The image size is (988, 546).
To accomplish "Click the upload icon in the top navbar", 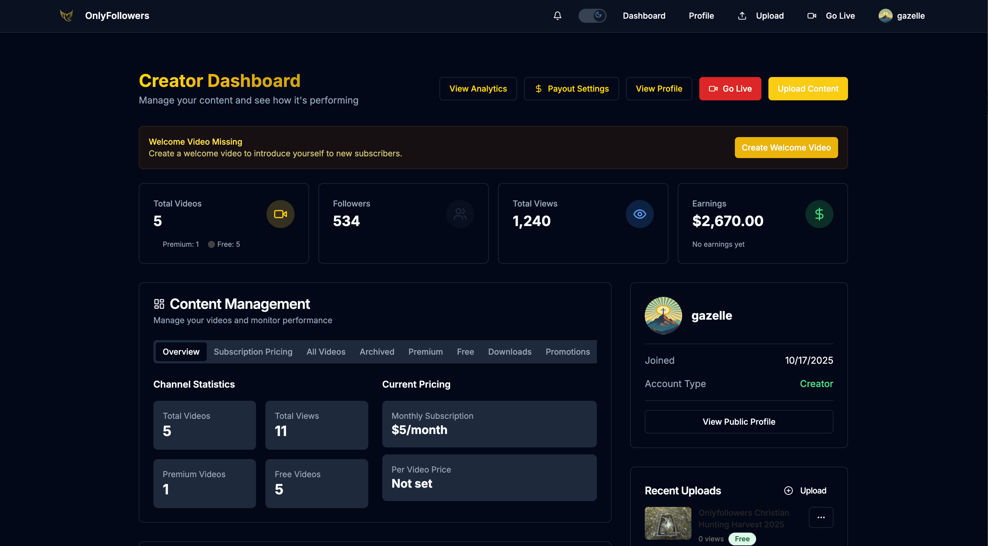I will pos(742,16).
